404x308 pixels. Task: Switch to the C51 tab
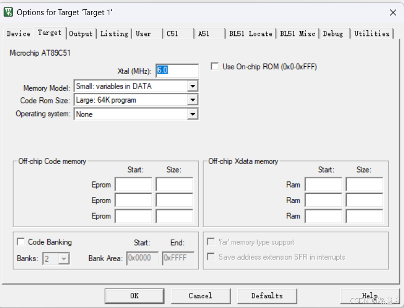tap(178, 33)
